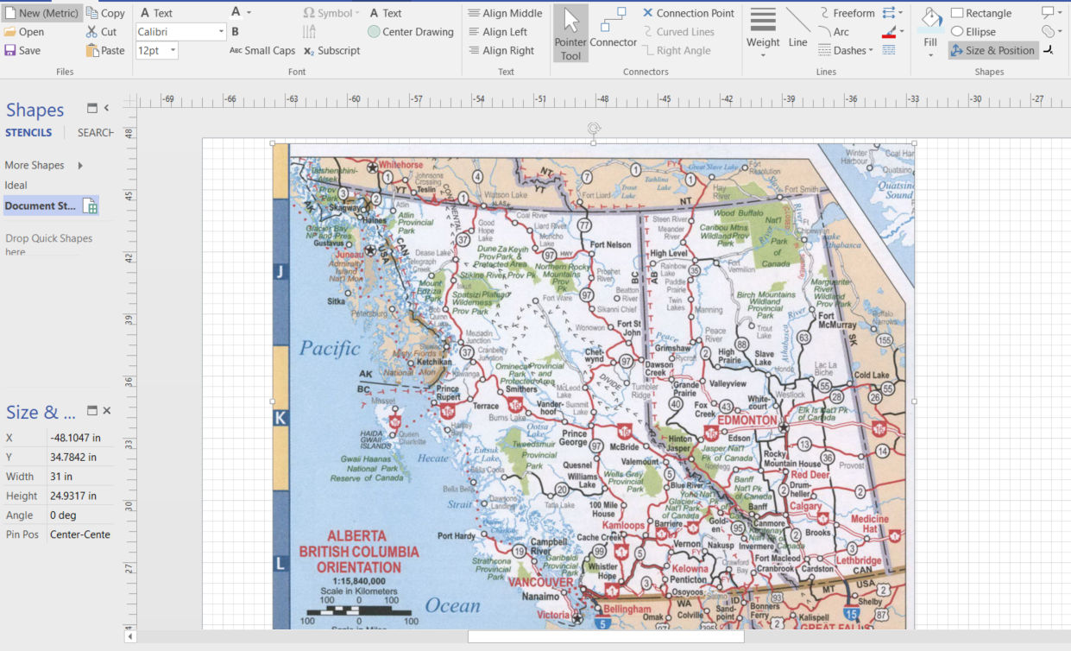Image resolution: width=1071 pixels, height=651 pixels.
Task: Select the Pointer Tool
Action: tap(570, 34)
